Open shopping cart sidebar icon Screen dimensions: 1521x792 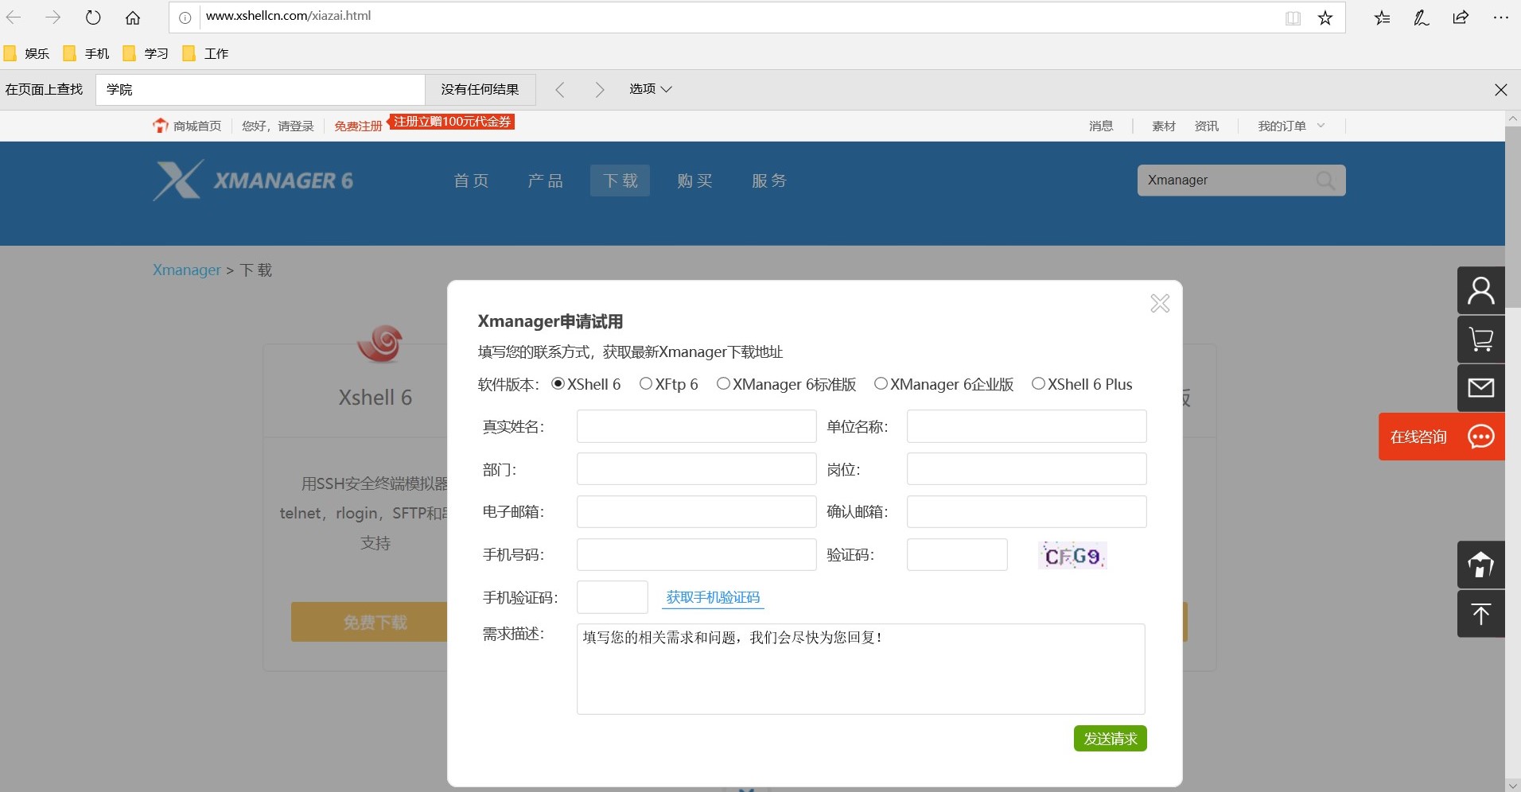click(x=1481, y=340)
